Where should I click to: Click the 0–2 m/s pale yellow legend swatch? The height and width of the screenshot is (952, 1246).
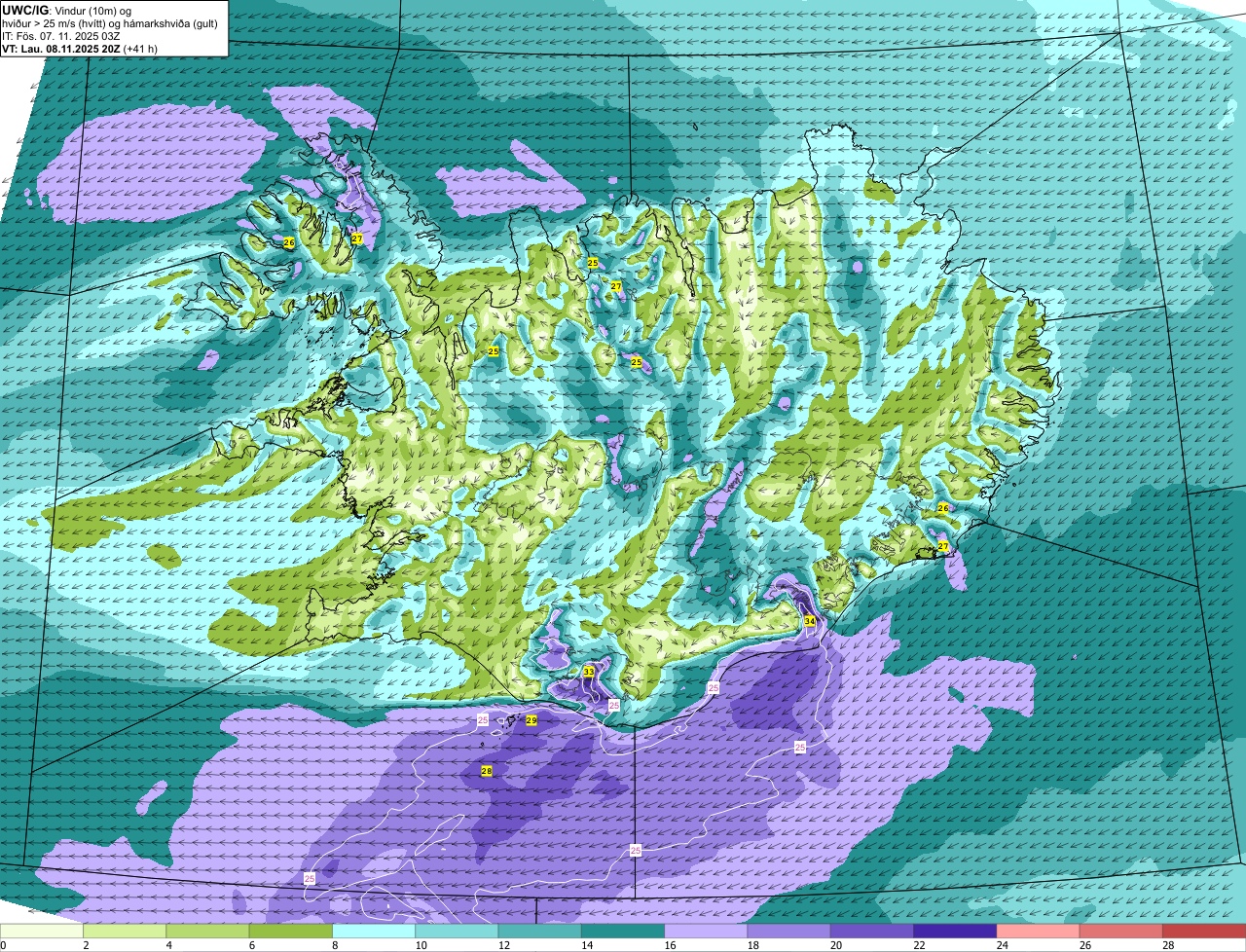pyautogui.click(x=42, y=932)
